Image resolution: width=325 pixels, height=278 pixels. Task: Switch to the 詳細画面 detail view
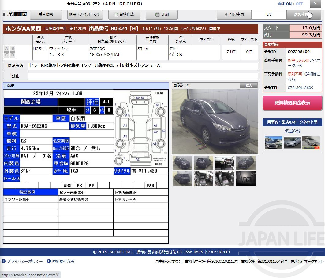click(17, 14)
